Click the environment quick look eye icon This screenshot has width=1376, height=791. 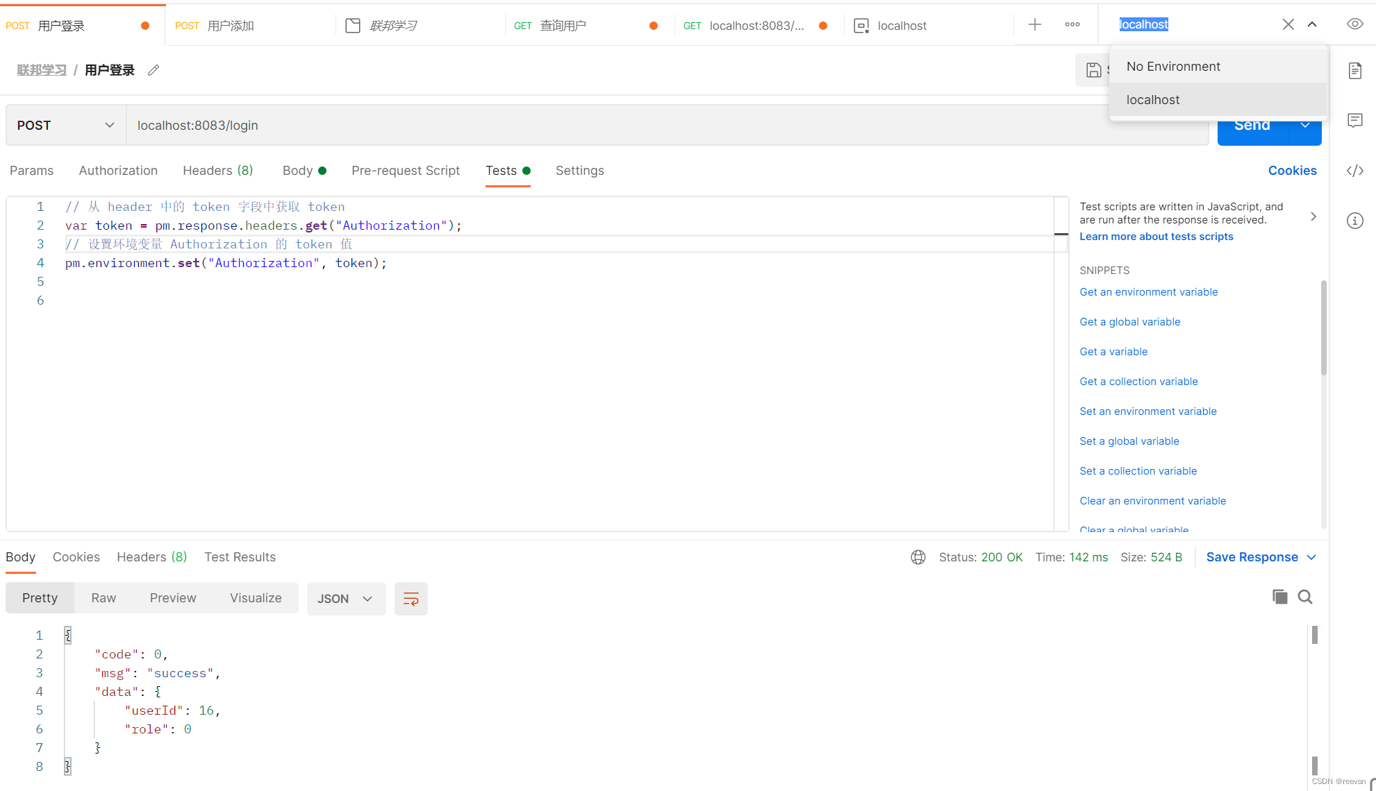pyautogui.click(x=1354, y=24)
